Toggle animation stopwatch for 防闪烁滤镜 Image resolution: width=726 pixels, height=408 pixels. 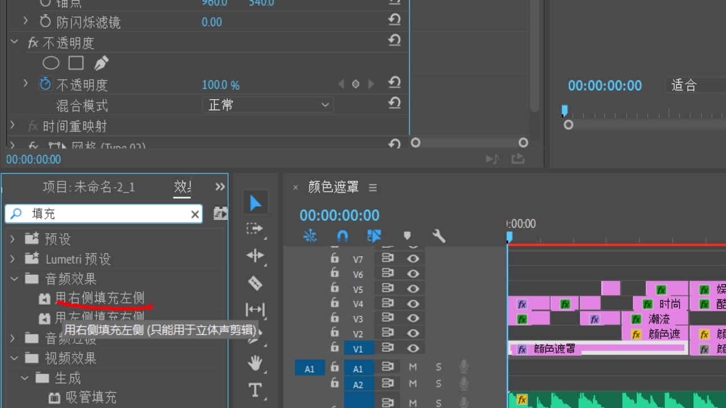(45, 22)
